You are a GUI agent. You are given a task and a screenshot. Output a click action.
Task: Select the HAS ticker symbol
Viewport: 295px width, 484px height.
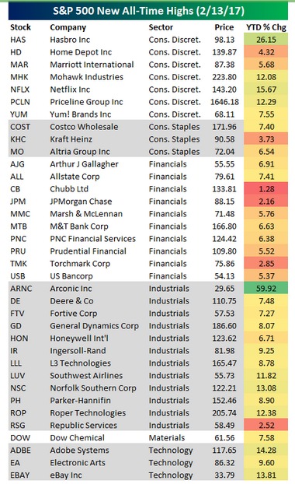tap(18, 40)
